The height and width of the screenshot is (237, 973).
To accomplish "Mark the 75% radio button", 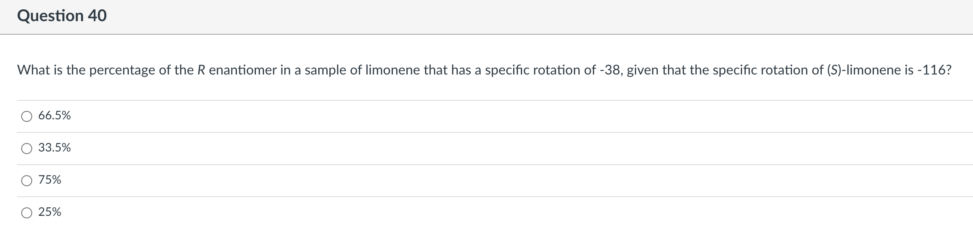I will coord(27,181).
